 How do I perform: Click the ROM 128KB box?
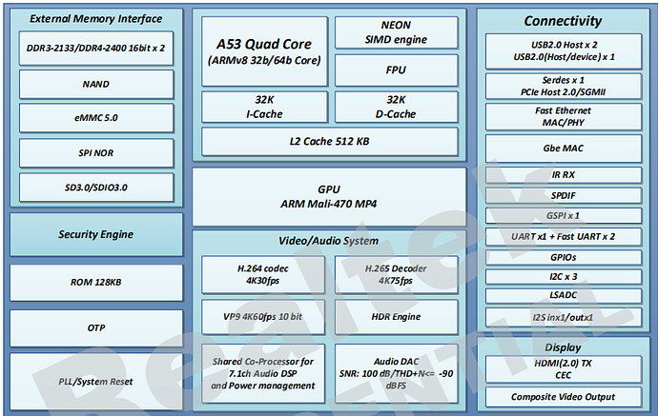pyautogui.click(x=96, y=283)
